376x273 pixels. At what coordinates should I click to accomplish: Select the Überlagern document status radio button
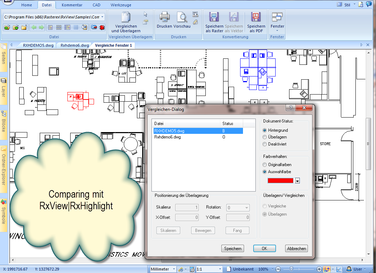[x=265, y=137]
